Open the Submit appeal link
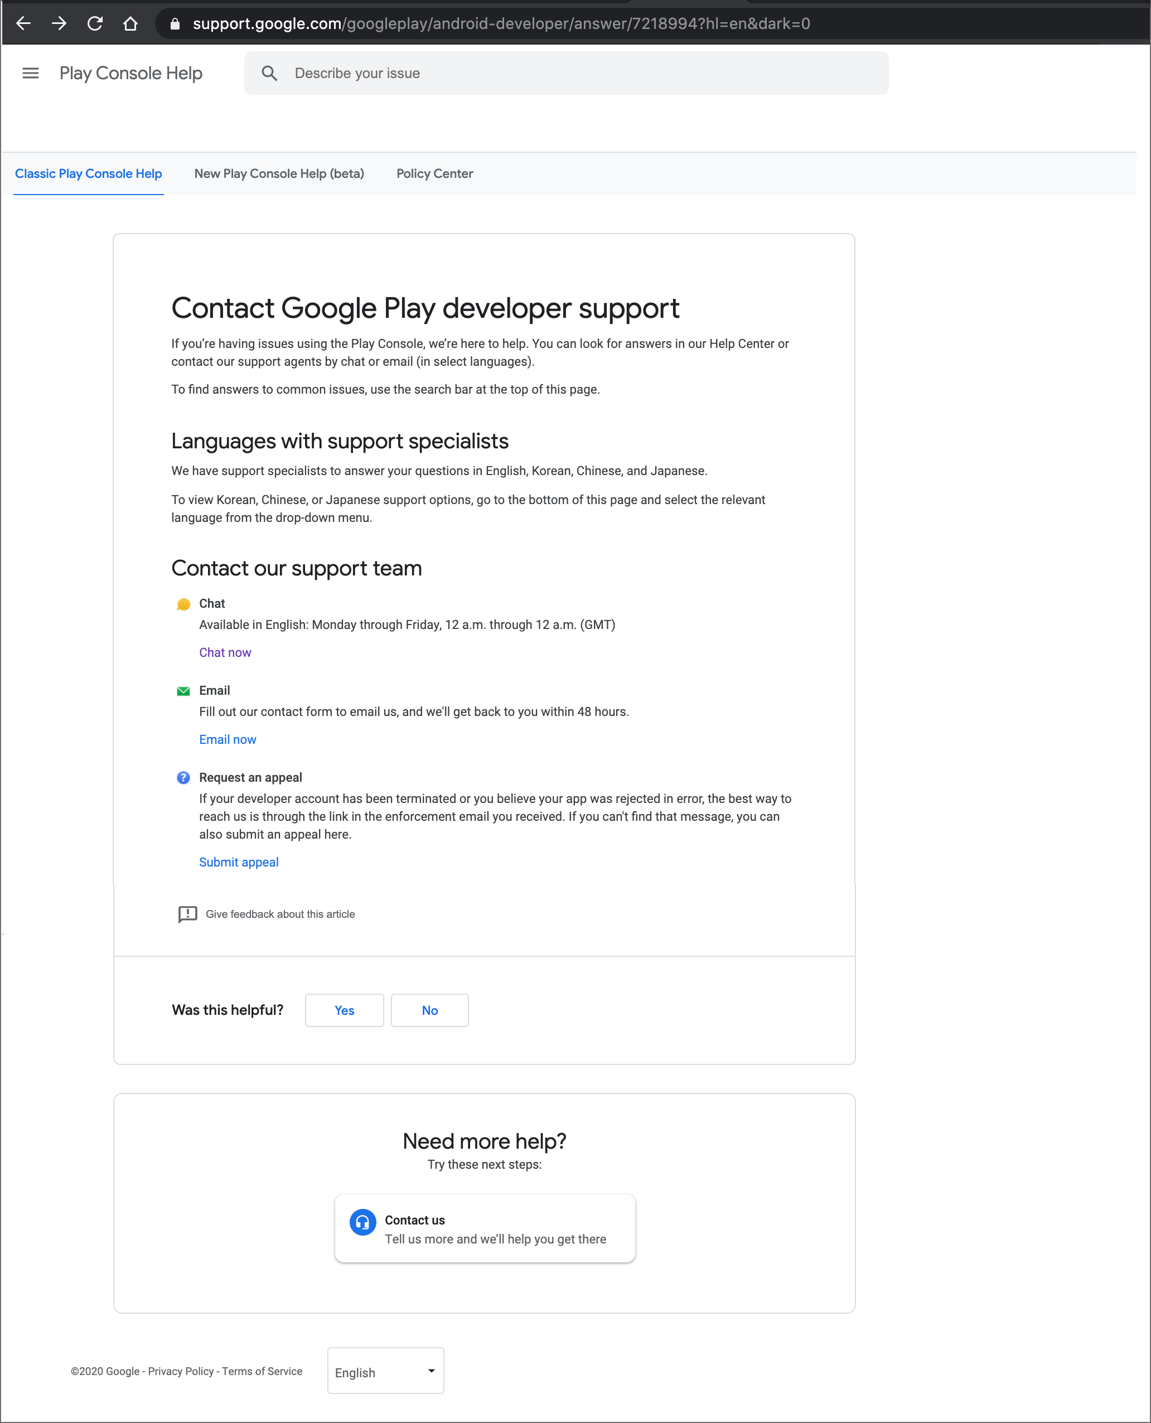This screenshot has height=1423, width=1151. [x=239, y=861]
